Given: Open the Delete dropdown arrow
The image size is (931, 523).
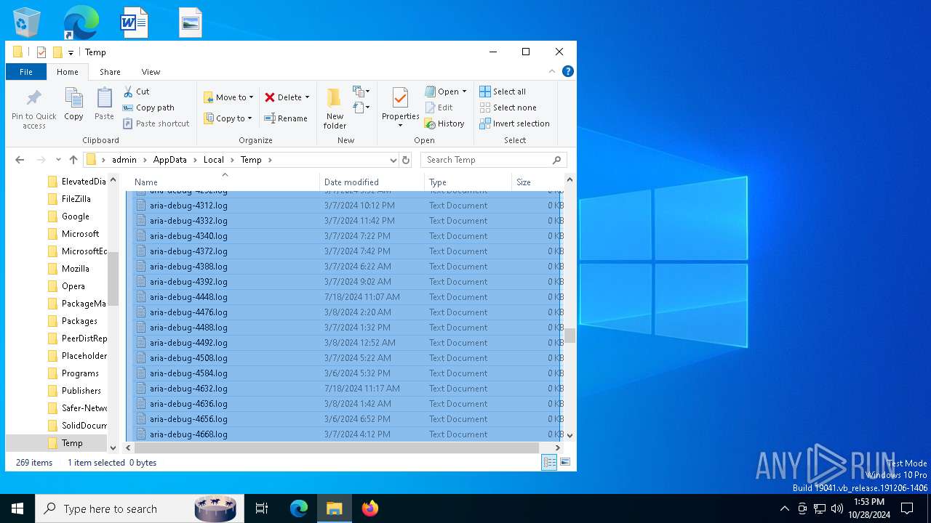Looking at the screenshot, I should click(307, 97).
